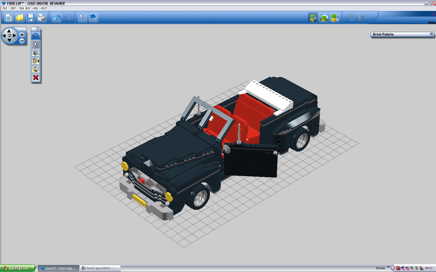
Task: Collapse the floating tool palette
Action: 38,29
